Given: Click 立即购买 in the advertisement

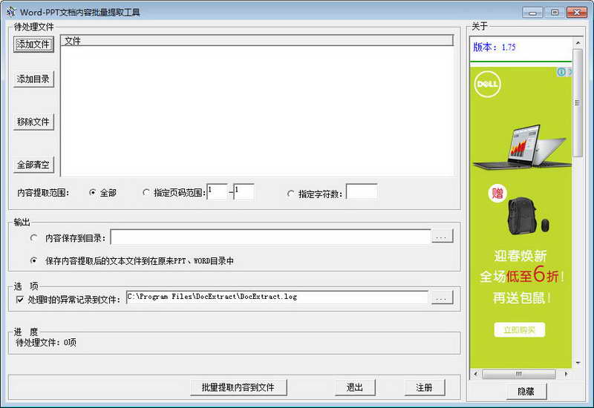Looking at the screenshot, I should (520, 329).
